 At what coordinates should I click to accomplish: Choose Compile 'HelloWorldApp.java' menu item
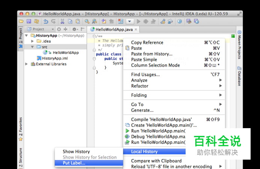click(x=174, y=120)
